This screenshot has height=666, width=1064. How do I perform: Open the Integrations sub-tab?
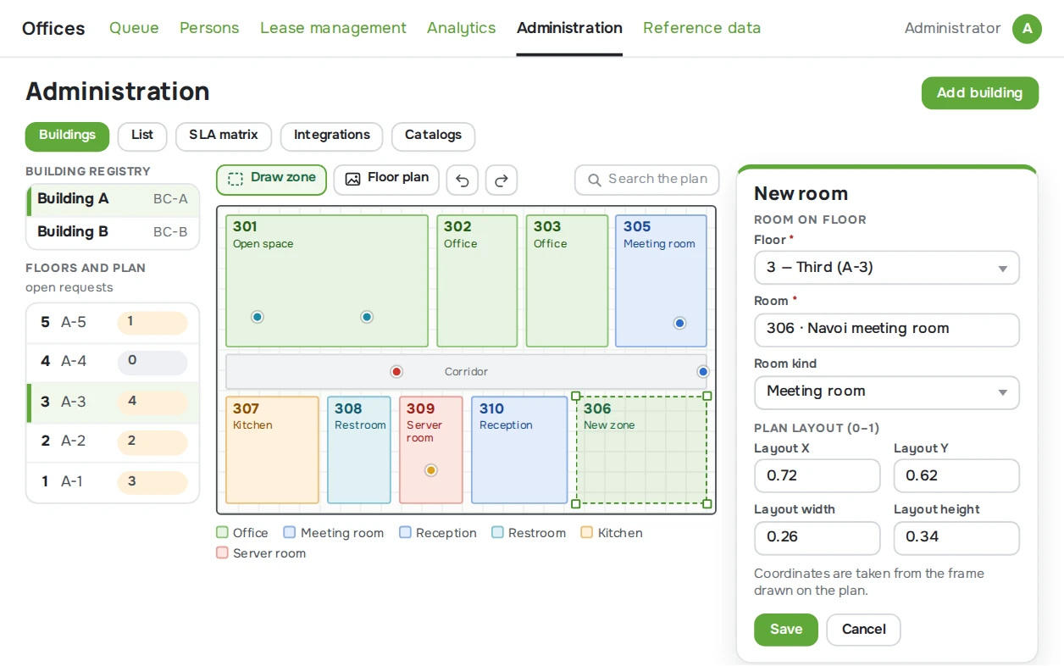[332, 136]
